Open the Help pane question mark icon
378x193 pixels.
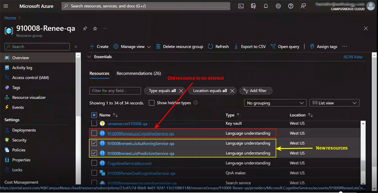290,6
